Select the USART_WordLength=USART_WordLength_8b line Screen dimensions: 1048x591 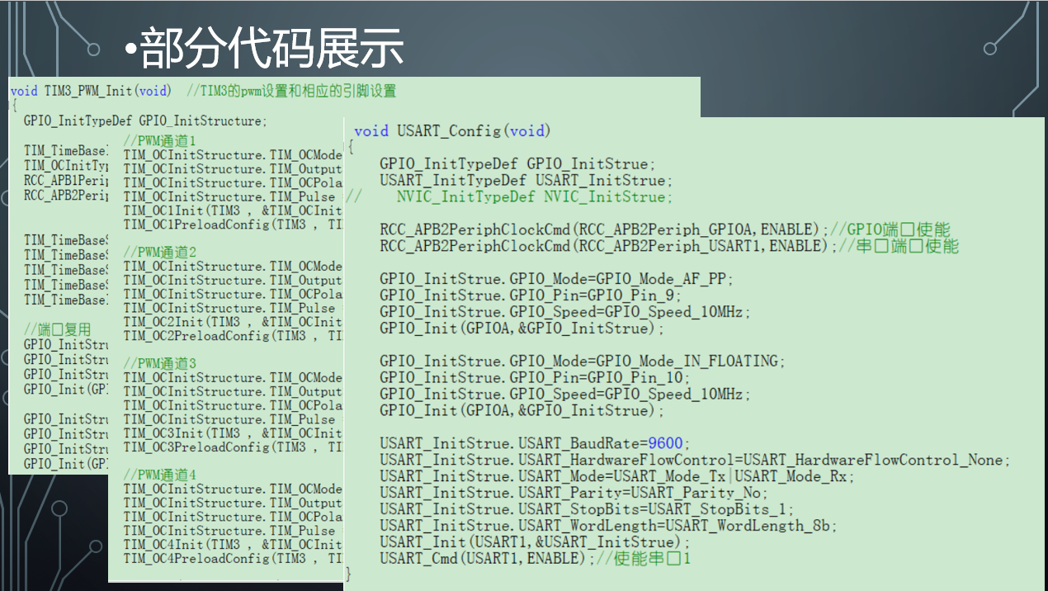click(609, 526)
